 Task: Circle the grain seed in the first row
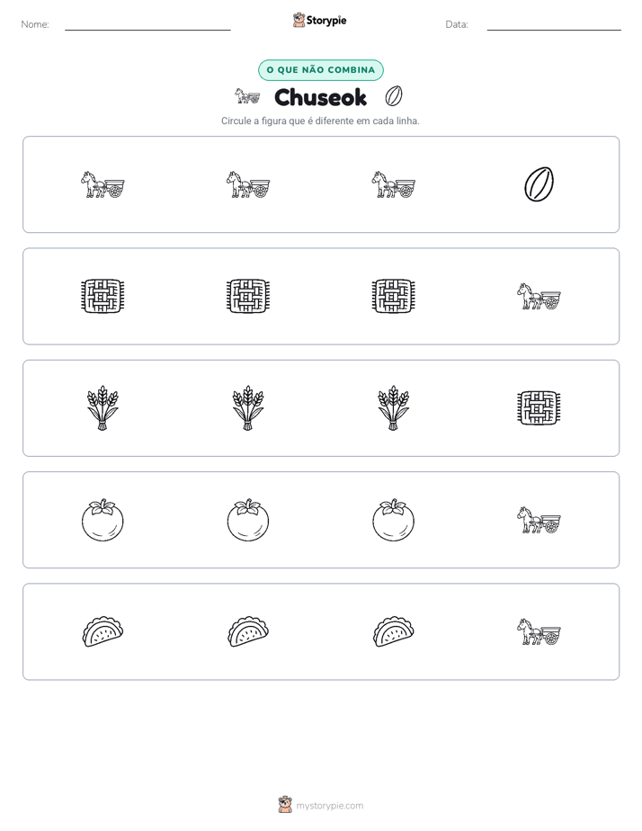(539, 184)
